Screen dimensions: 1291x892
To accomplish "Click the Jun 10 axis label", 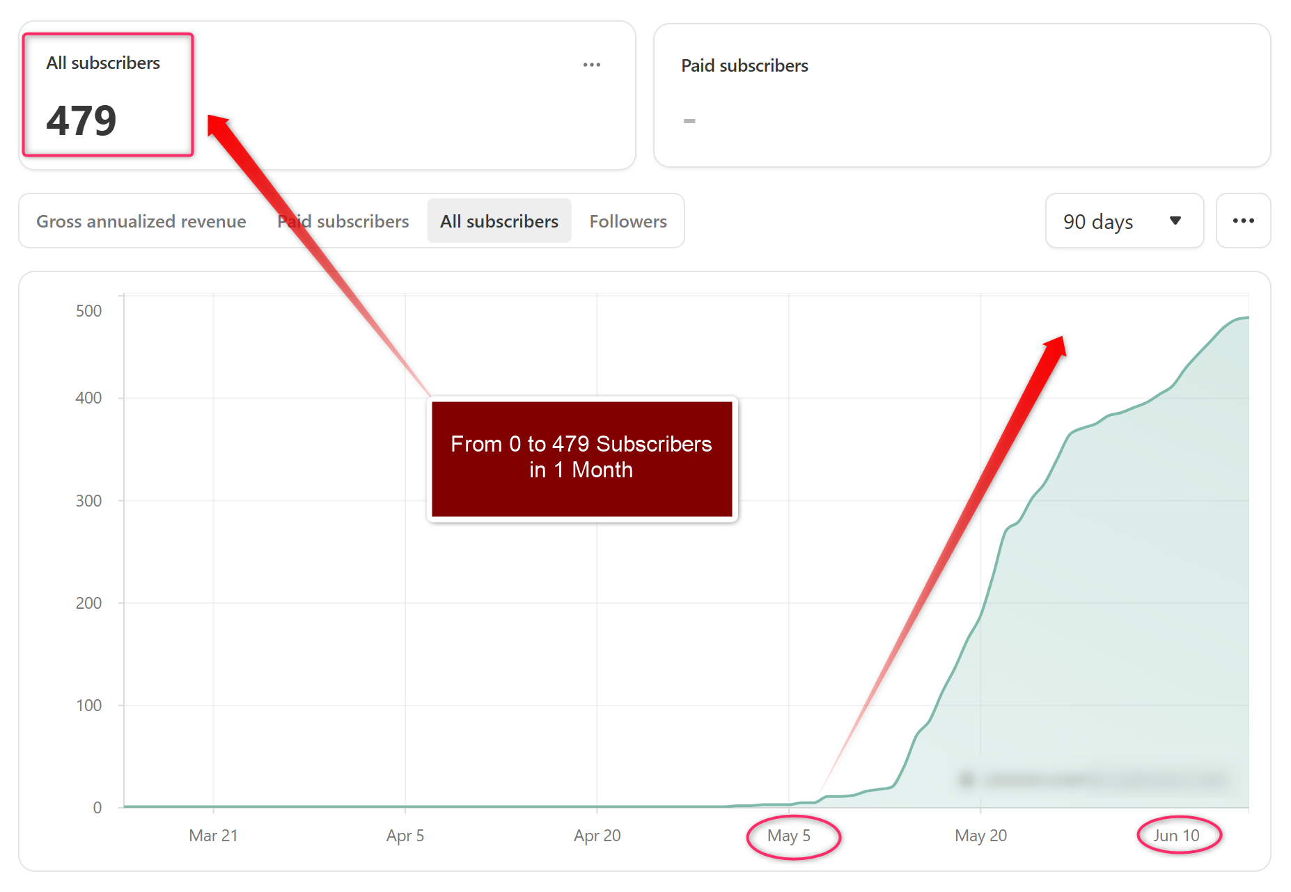I will 1176,835.
